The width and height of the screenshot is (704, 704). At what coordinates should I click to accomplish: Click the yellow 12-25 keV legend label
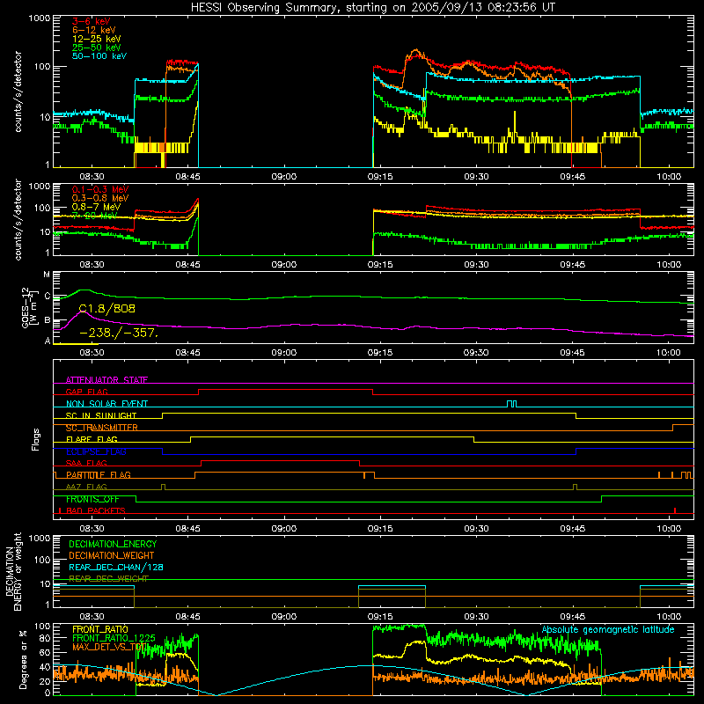coord(97,39)
